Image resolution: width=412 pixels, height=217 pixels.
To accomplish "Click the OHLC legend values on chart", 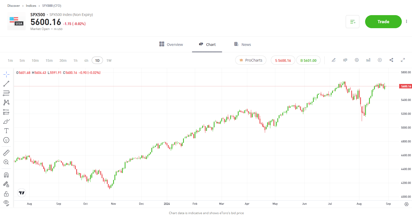I will [x=58, y=73].
